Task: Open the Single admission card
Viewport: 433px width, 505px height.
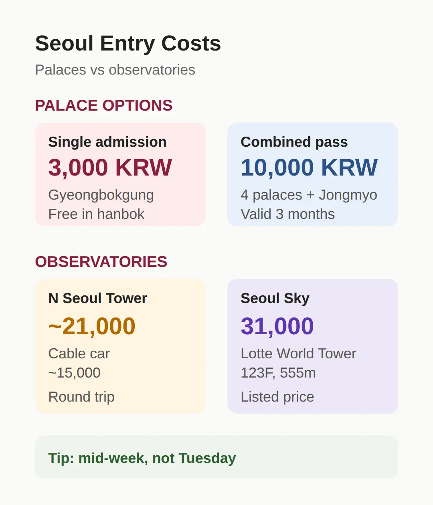Action: [120, 174]
